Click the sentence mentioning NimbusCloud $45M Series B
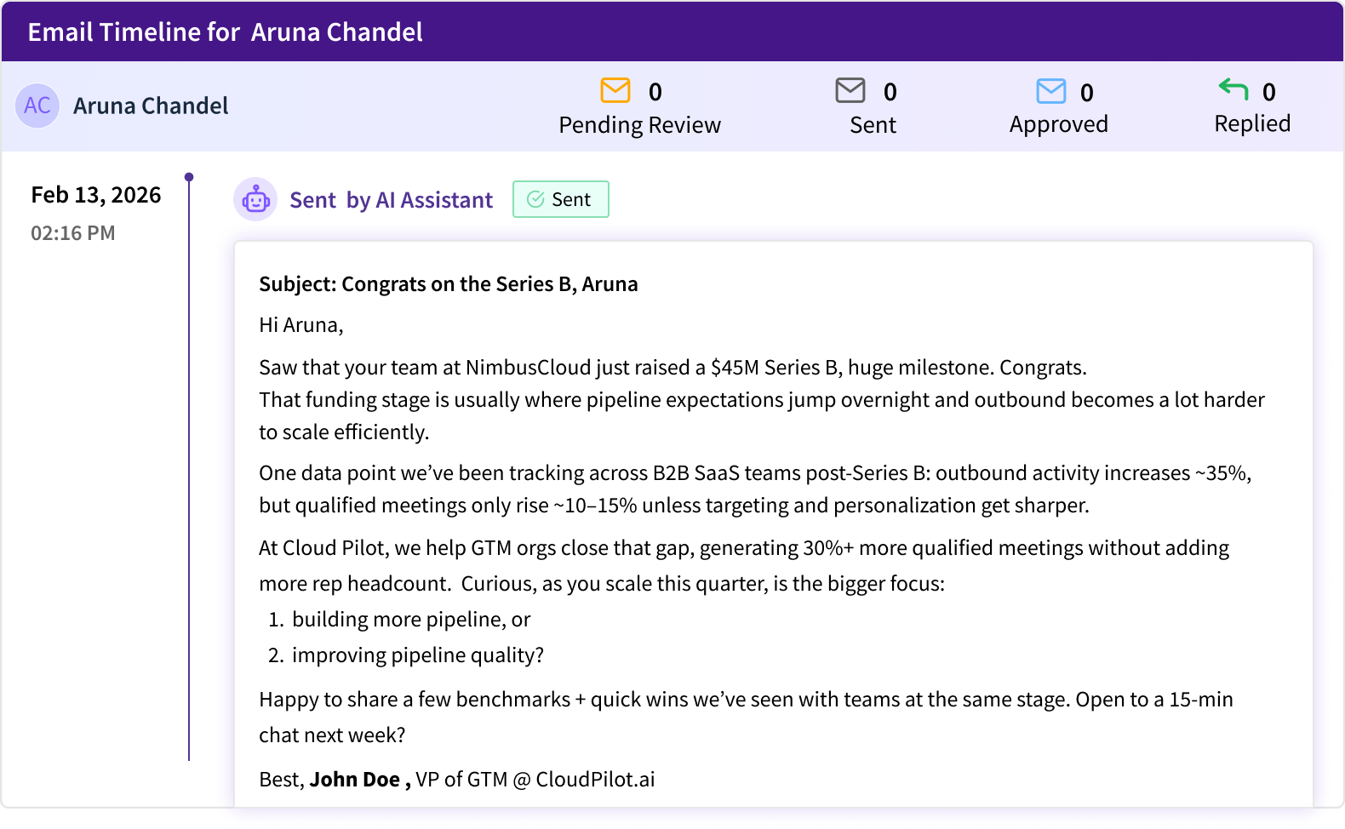 coord(673,368)
